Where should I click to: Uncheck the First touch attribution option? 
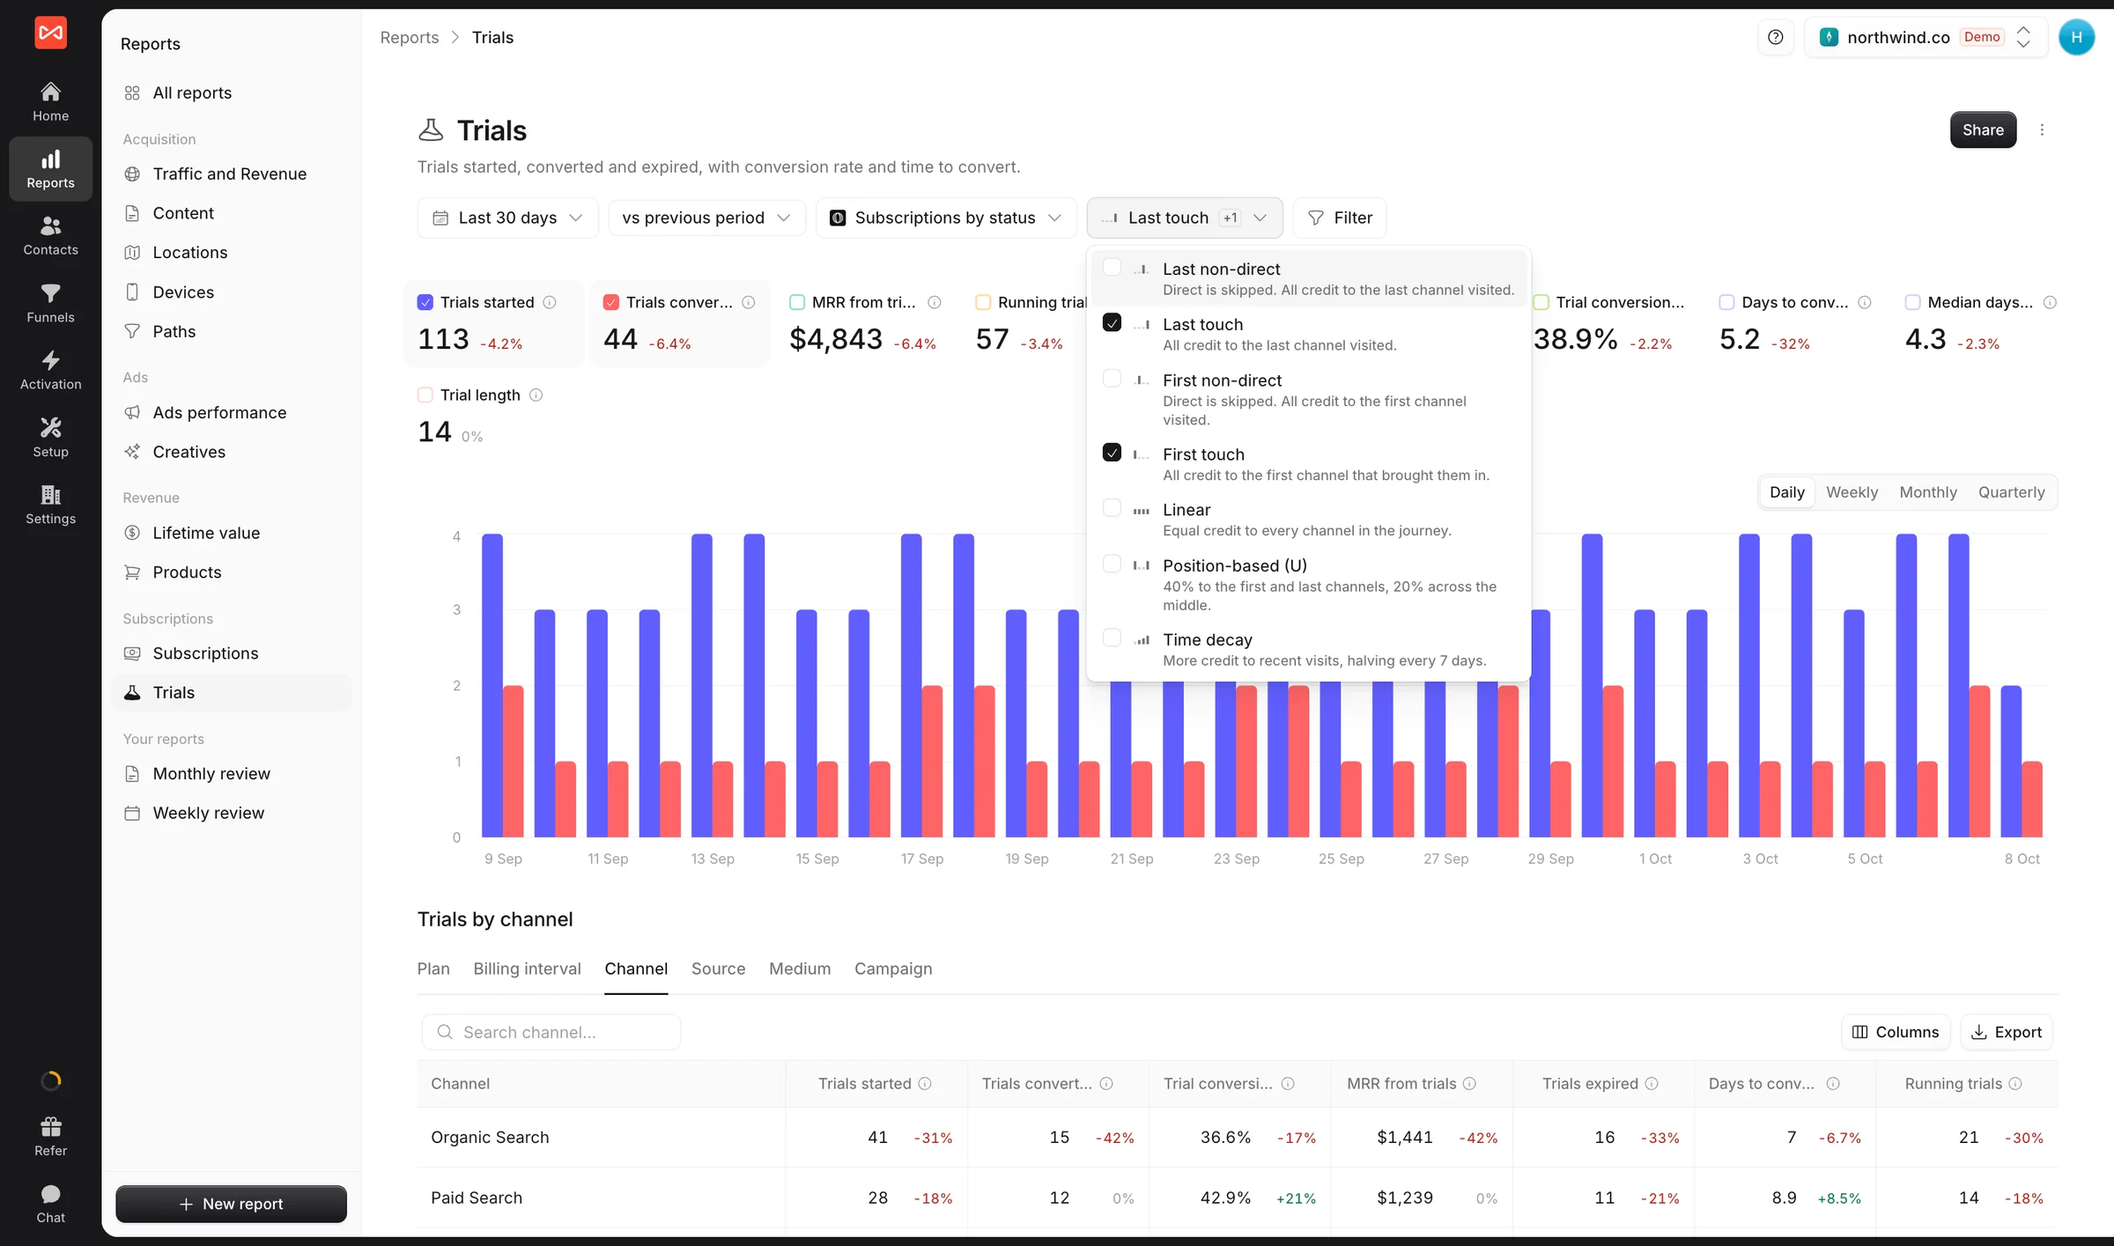tap(1112, 453)
